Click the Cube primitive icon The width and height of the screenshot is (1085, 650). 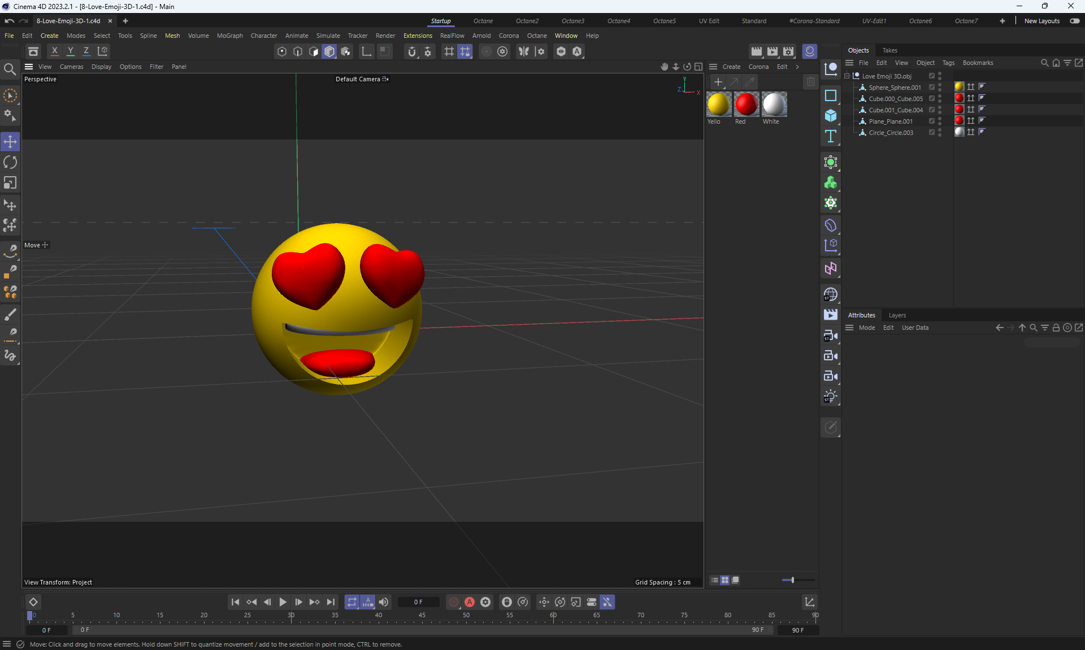(x=830, y=116)
